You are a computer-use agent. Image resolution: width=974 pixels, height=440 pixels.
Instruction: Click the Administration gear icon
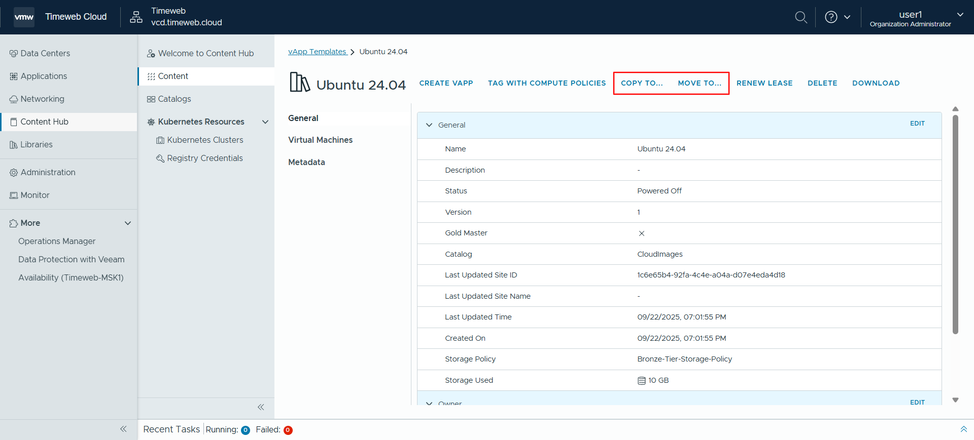14,173
